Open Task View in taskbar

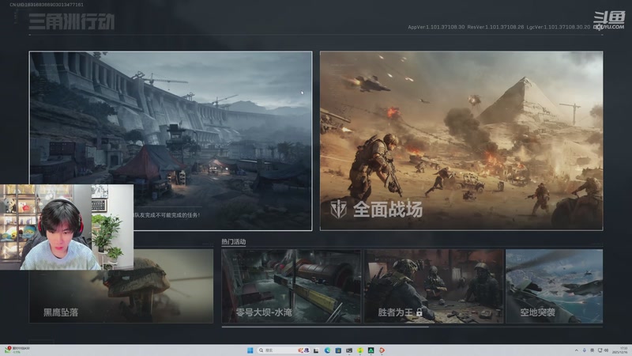pos(316,350)
